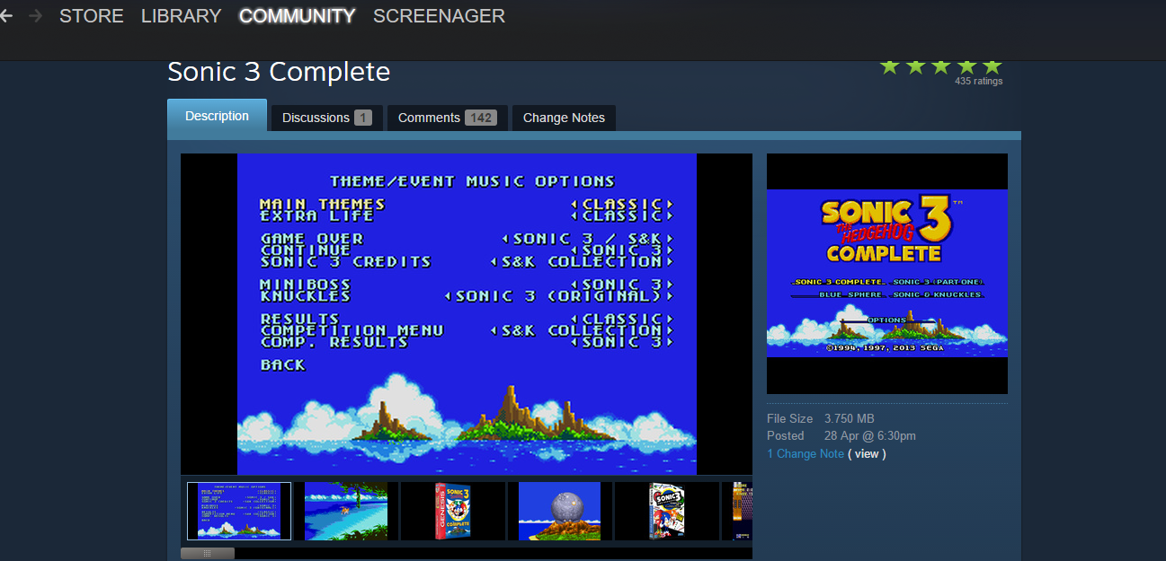The width and height of the screenshot is (1166, 561).
Task: Select the red Sonic 3 box art thumbnail
Action: (x=453, y=511)
